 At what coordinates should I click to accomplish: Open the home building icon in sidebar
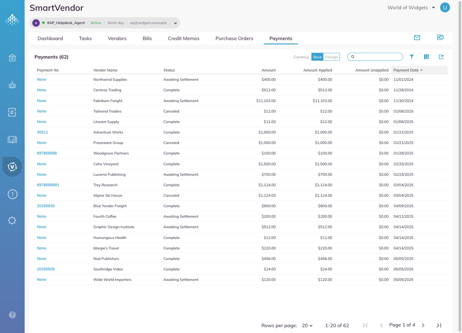[x=12, y=58]
